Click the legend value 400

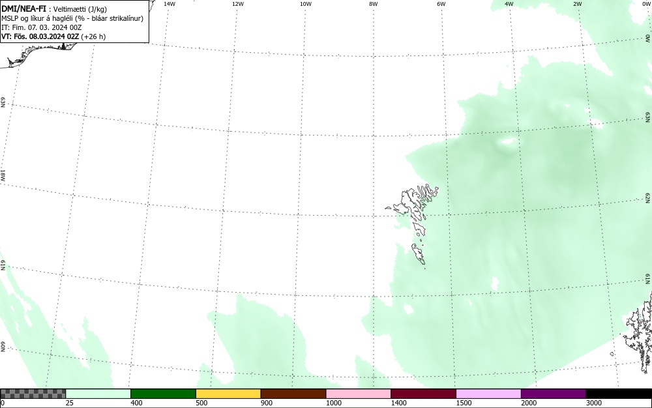click(x=136, y=403)
